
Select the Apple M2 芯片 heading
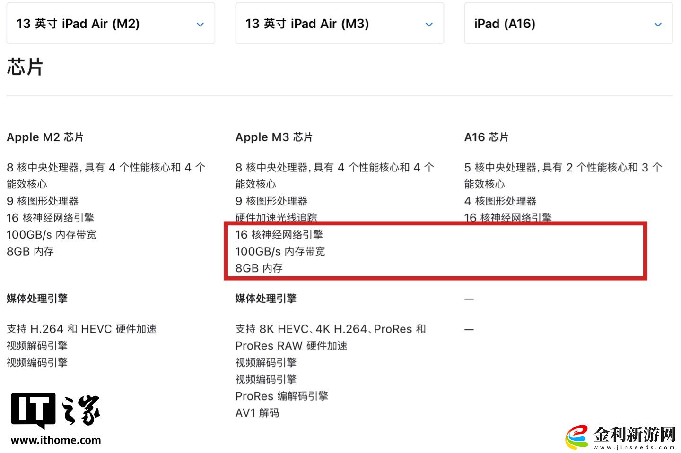44,137
